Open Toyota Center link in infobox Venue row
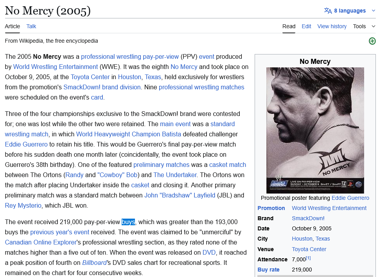Image resolution: width=379 pixels, height=277 pixels. click(309, 249)
